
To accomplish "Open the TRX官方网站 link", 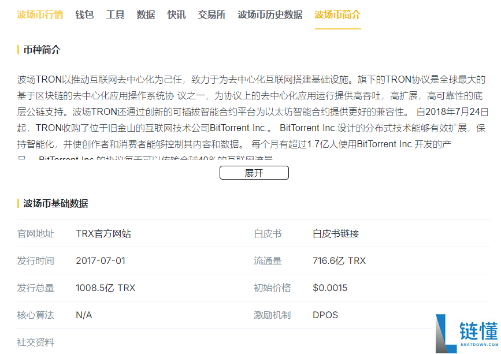I will [103, 234].
